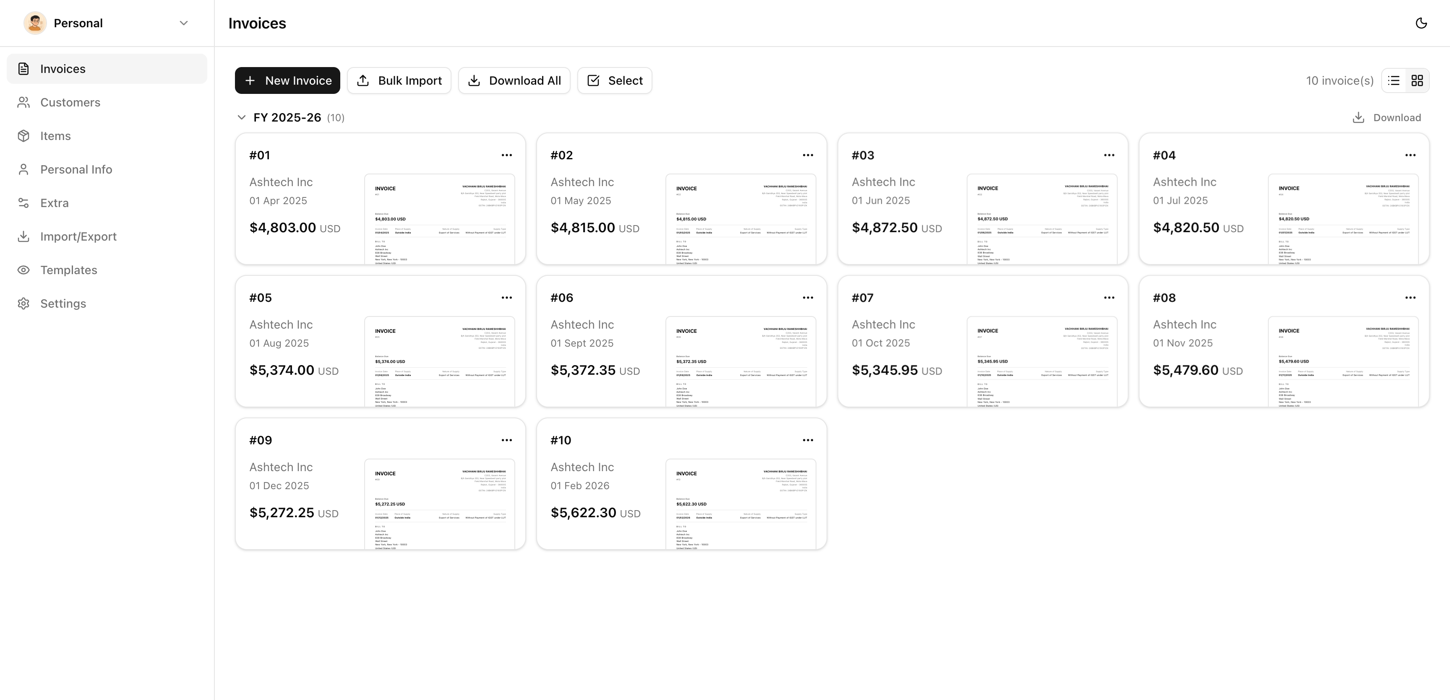The height and width of the screenshot is (700, 1450).
Task: Collapse the FY 2025-26 group
Action: pyautogui.click(x=242, y=117)
